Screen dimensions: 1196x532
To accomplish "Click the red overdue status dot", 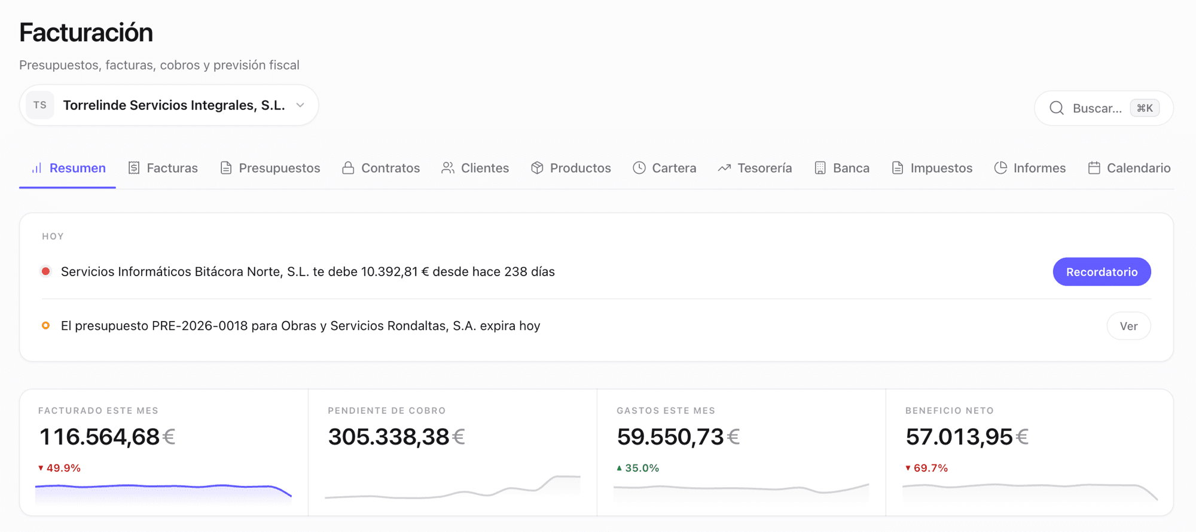I will point(45,271).
